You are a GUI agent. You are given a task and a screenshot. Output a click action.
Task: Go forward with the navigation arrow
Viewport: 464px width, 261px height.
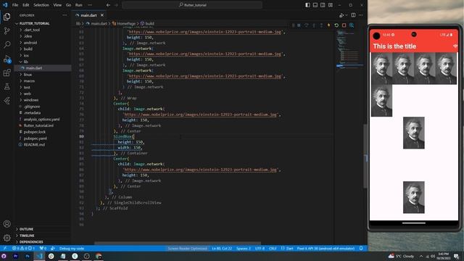[x=116, y=5]
